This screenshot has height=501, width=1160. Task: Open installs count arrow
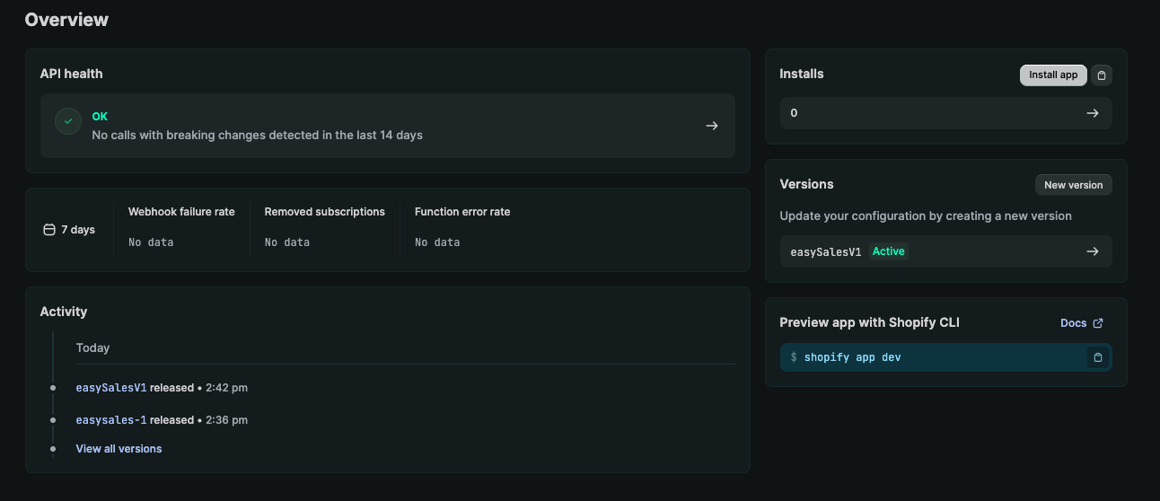point(1093,113)
